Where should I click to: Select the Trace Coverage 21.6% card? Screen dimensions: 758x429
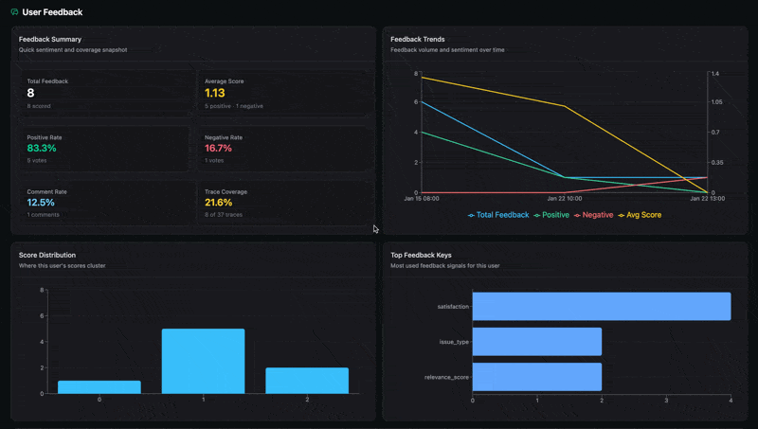283,203
